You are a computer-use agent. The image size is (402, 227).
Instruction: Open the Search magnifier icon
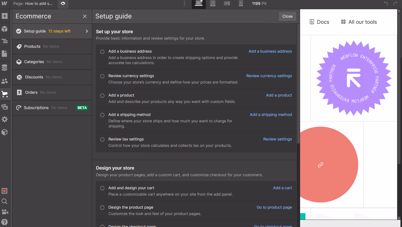5,201
